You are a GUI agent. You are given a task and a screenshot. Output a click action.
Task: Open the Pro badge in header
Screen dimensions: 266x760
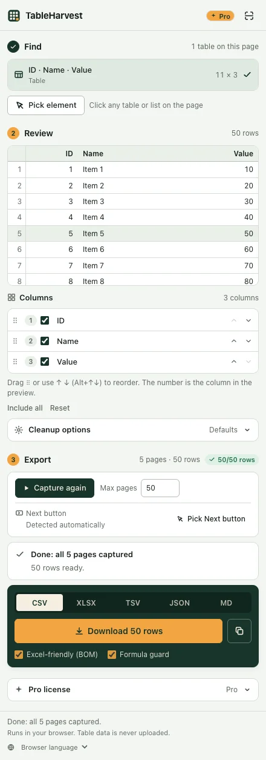click(220, 16)
